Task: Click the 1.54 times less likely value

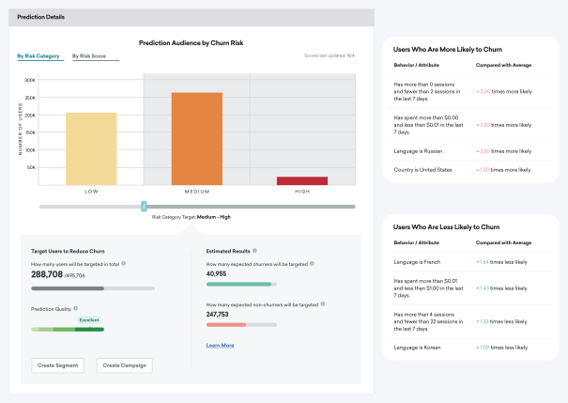Action: tap(501, 262)
